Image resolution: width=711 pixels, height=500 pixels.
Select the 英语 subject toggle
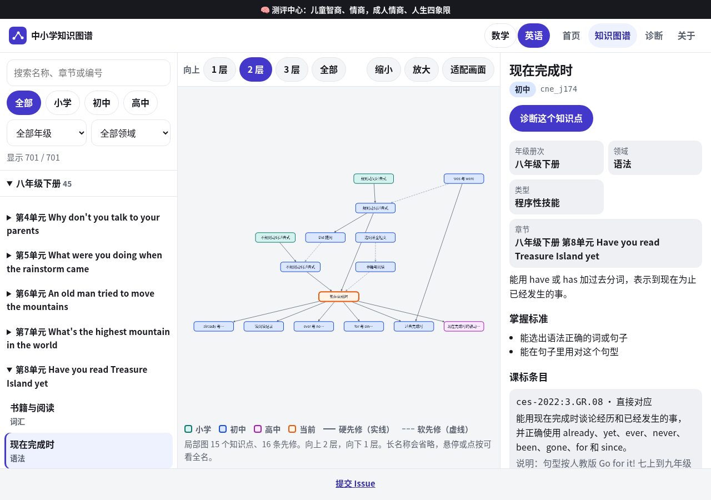pyautogui.click(x=534, y=36)
